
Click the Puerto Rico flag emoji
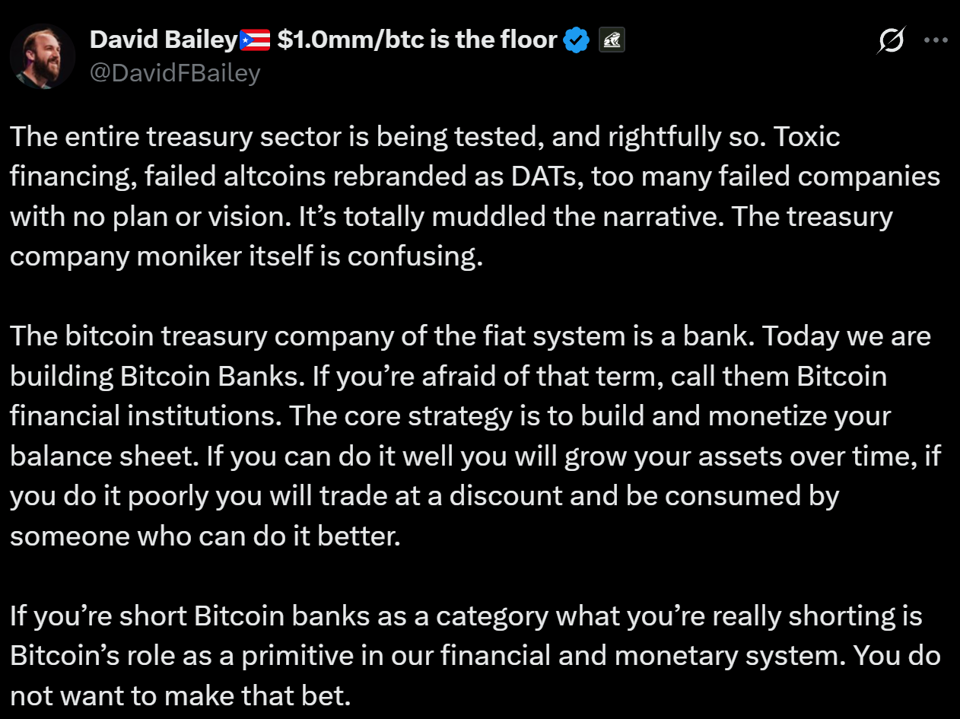255,40
